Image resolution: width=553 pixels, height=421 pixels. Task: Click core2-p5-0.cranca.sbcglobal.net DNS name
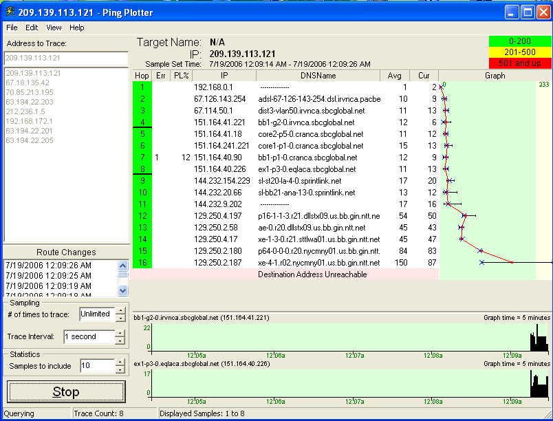[x=311, y=134]
